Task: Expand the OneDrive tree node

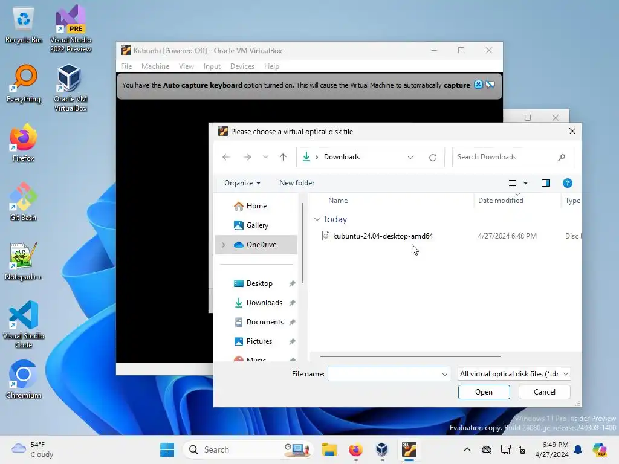Action: (223, 245)
